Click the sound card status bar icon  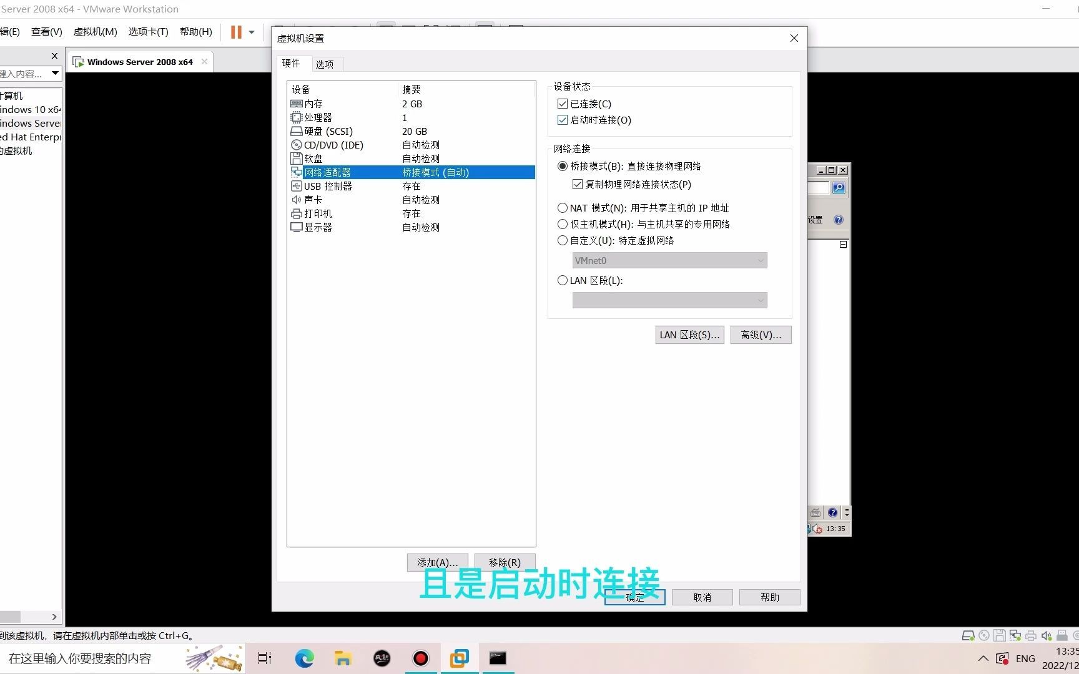click(x=1047, y=635)
